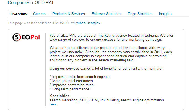Click the SEOPal company logo
189x111 pixels.
click(26, 37)
